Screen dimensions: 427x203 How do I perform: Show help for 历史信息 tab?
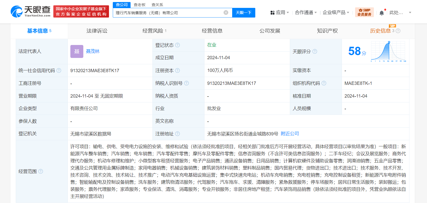click(398, 31)
